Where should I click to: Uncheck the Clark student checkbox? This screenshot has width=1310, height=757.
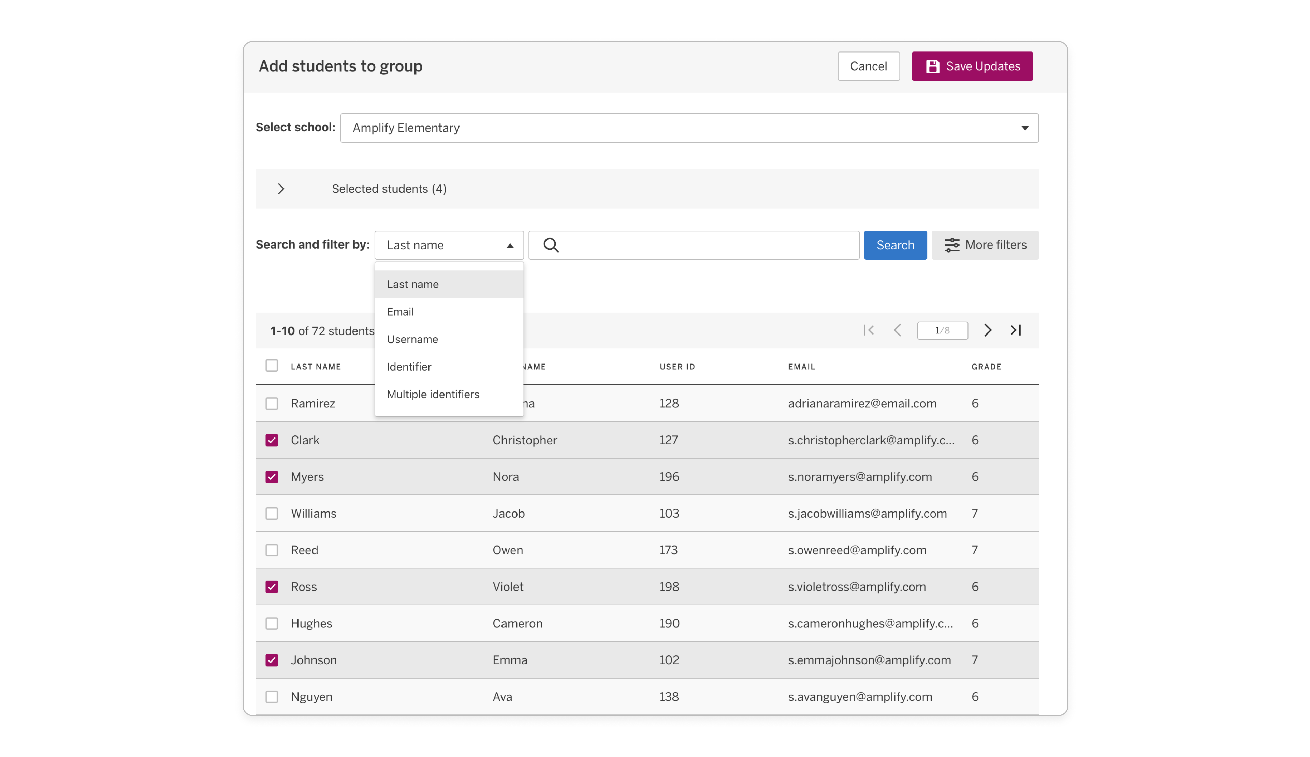coord(272,440)
